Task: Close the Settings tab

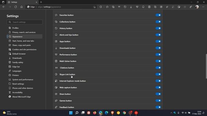Action: coord(37,2)
